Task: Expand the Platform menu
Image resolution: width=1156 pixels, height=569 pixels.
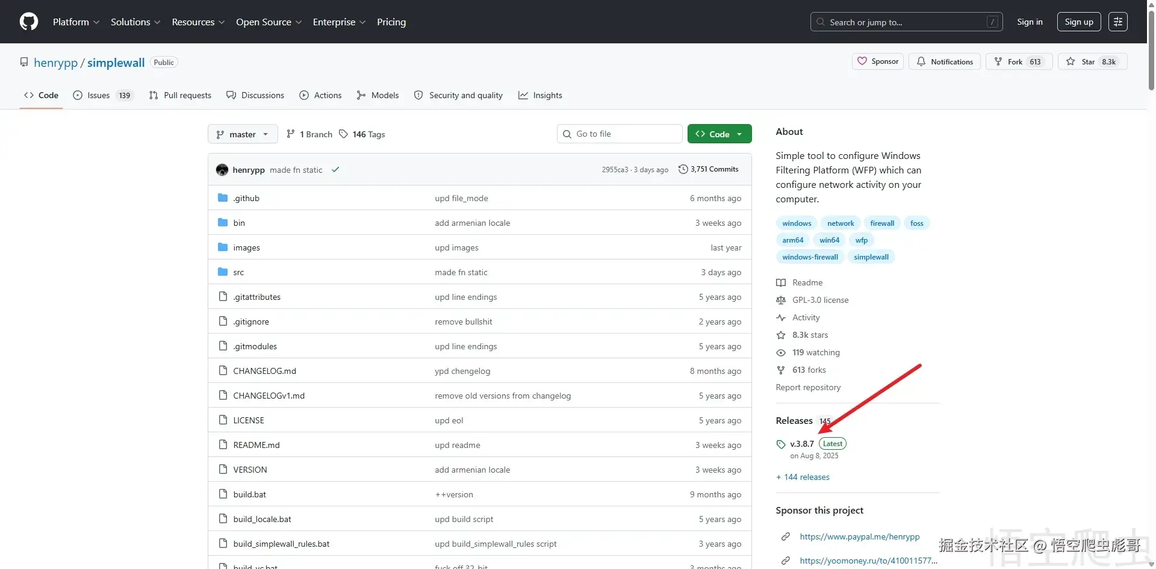Action: tap(76, 22)
